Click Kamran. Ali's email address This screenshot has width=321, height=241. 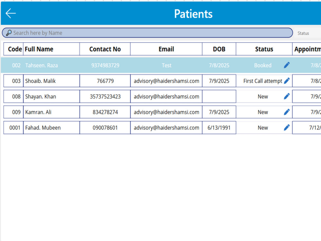point(166,112)
